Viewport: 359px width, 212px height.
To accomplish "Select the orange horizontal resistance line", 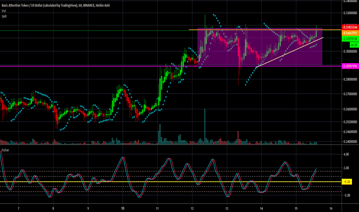I will click(x=265, y=30).
